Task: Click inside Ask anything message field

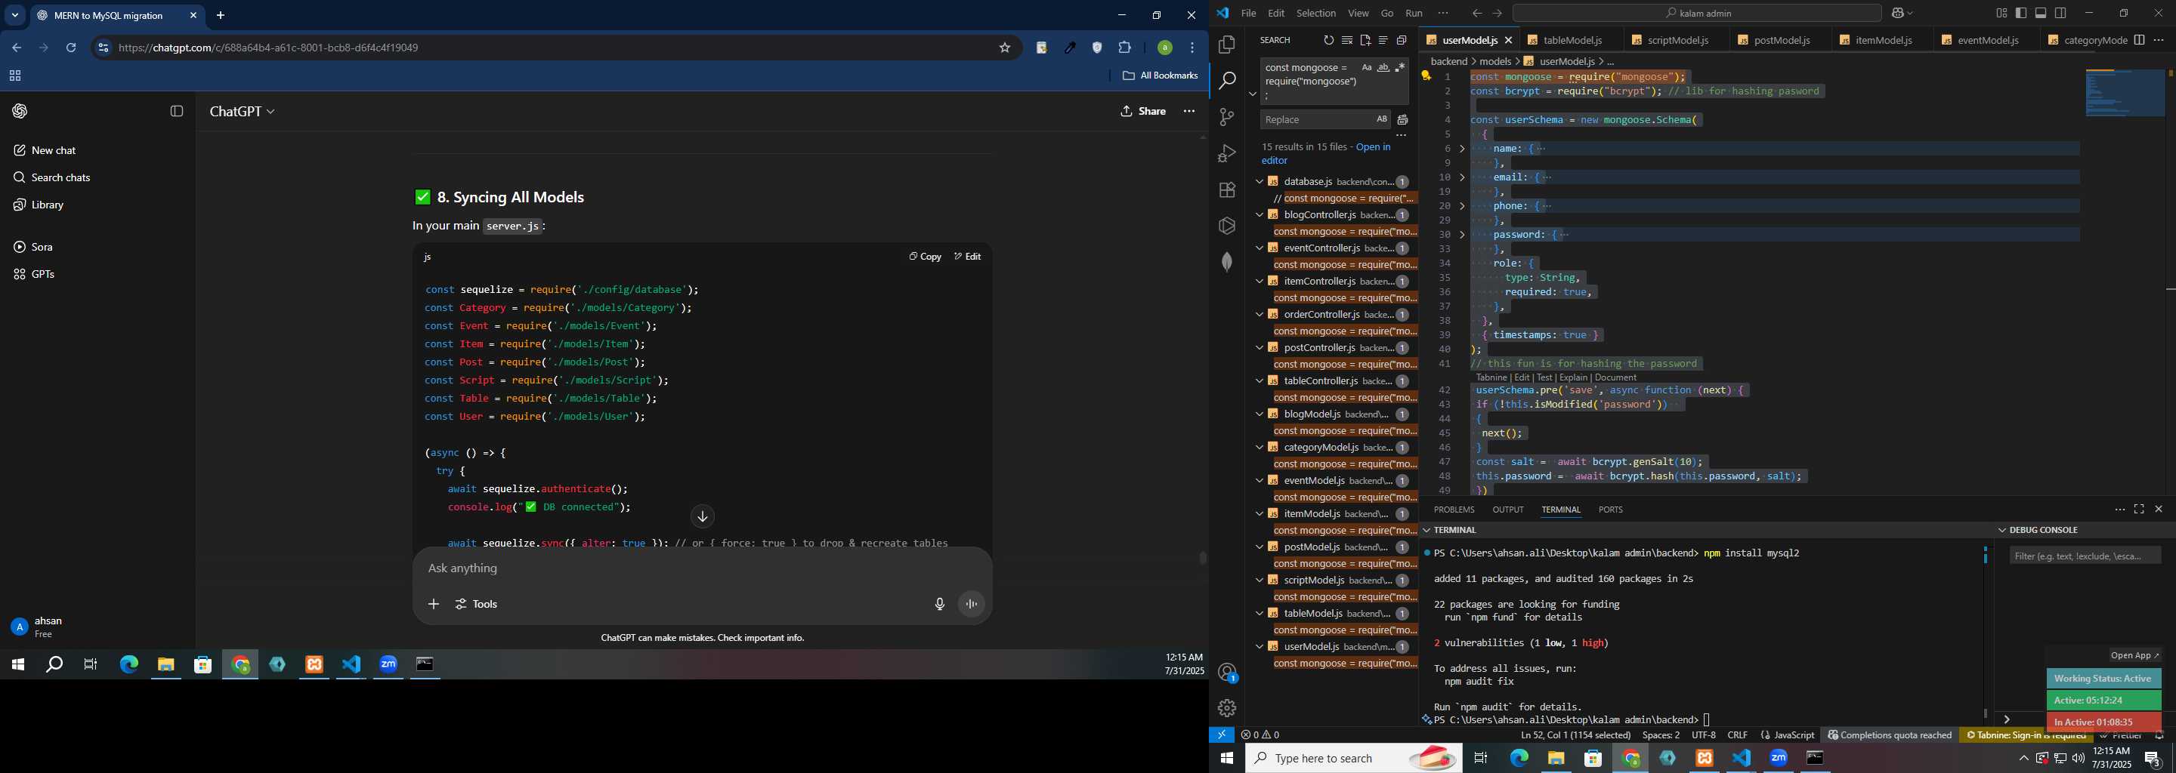Action: pyautogui.click(x=701, y=568)
